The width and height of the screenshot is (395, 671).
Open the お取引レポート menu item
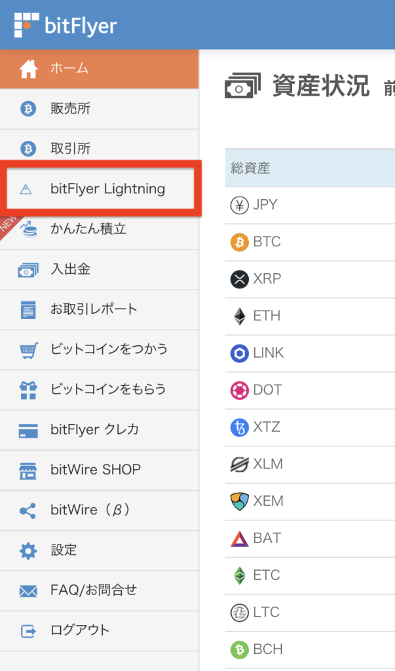click(94, 309)
